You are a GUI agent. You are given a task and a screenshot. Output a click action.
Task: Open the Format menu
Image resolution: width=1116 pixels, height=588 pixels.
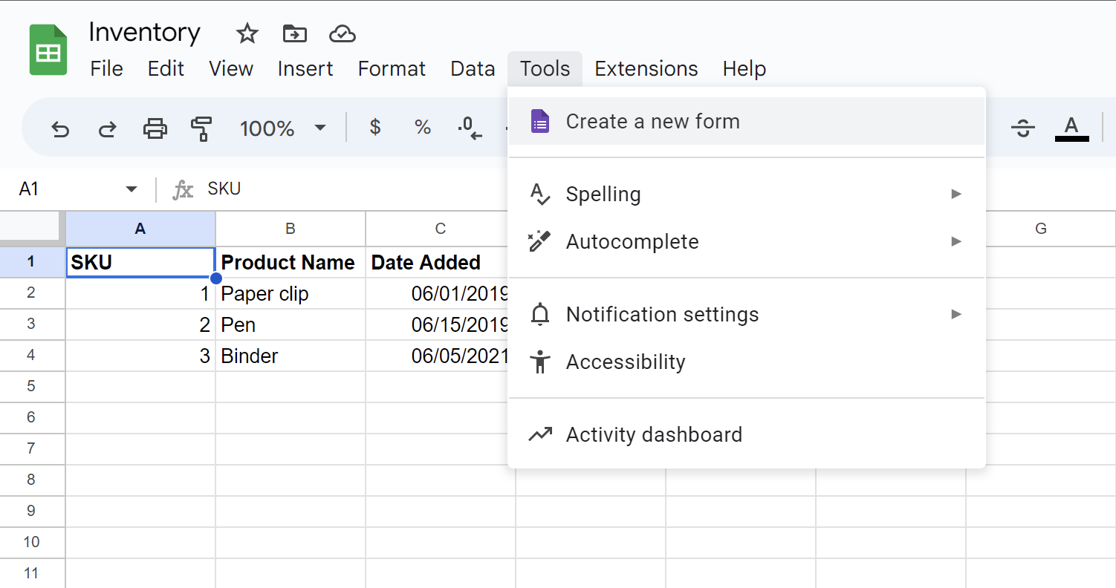392,69
